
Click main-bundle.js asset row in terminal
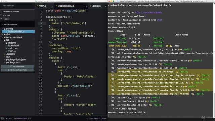144,46
